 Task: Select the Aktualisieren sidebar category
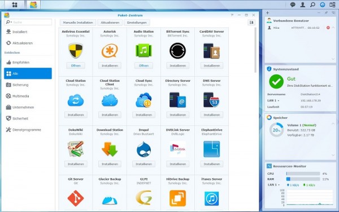pos(28,43)
